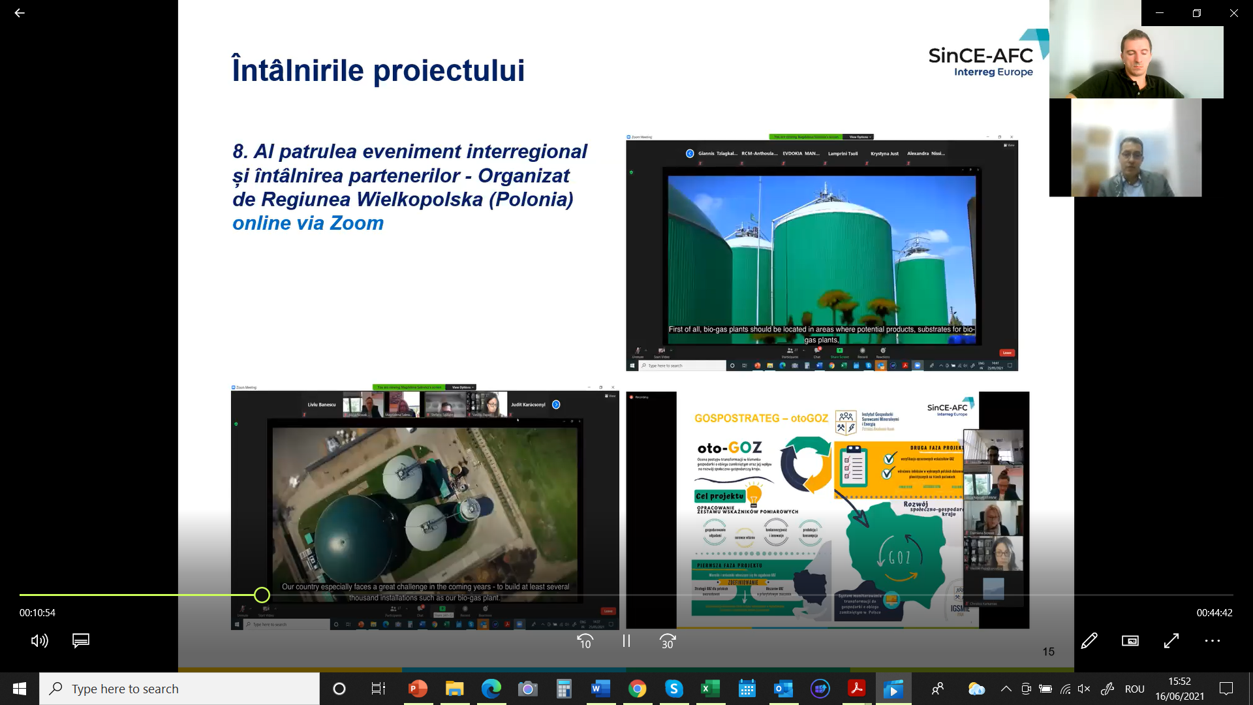The height and width of the screenshot is (705, 1253).
Task: Check battery status in the tray
Action: [1045, 689]
